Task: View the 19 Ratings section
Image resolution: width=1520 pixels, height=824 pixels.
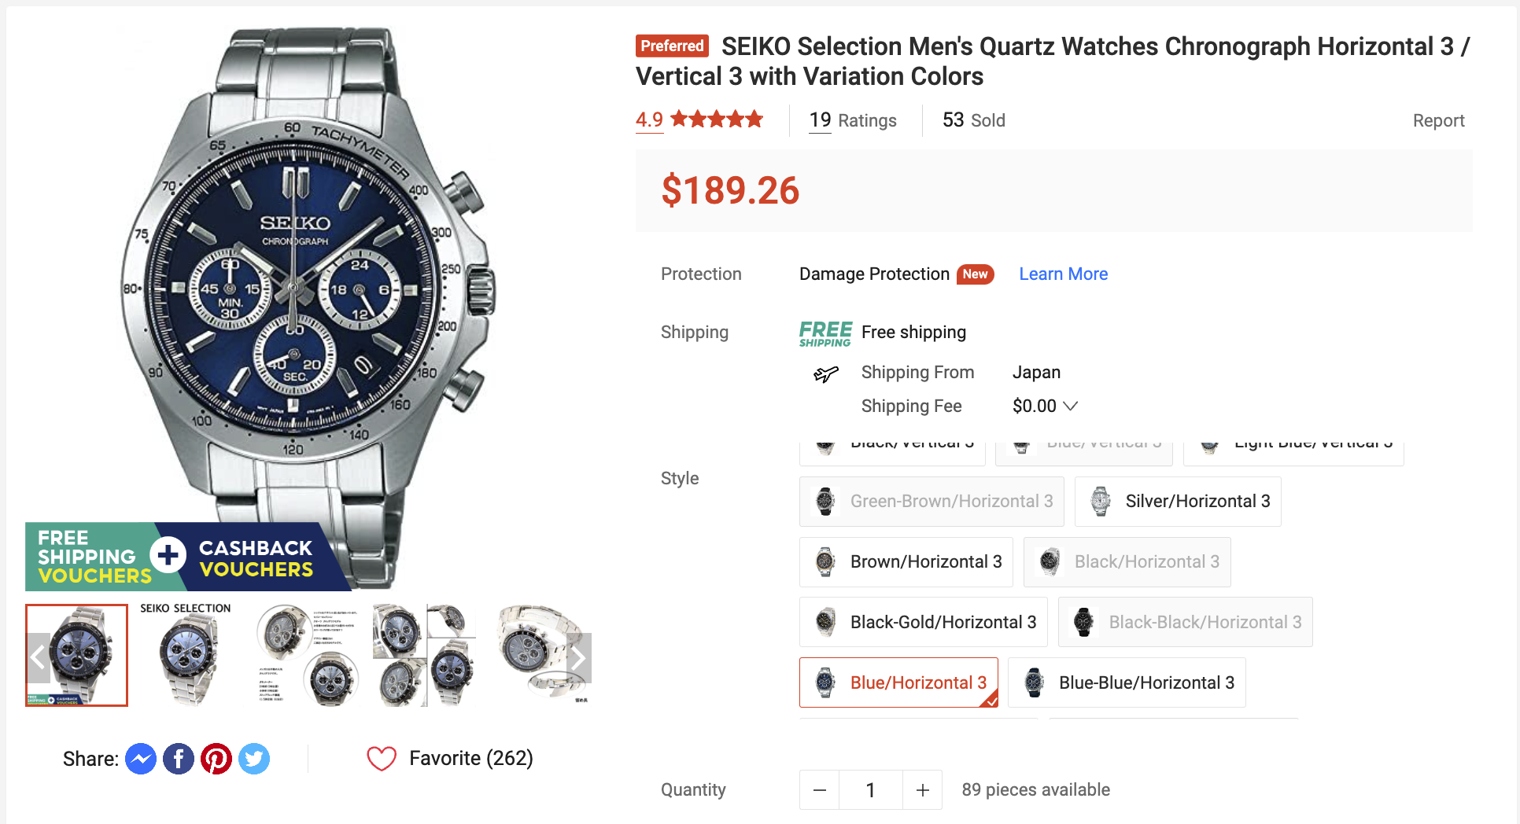Action: 853,120
